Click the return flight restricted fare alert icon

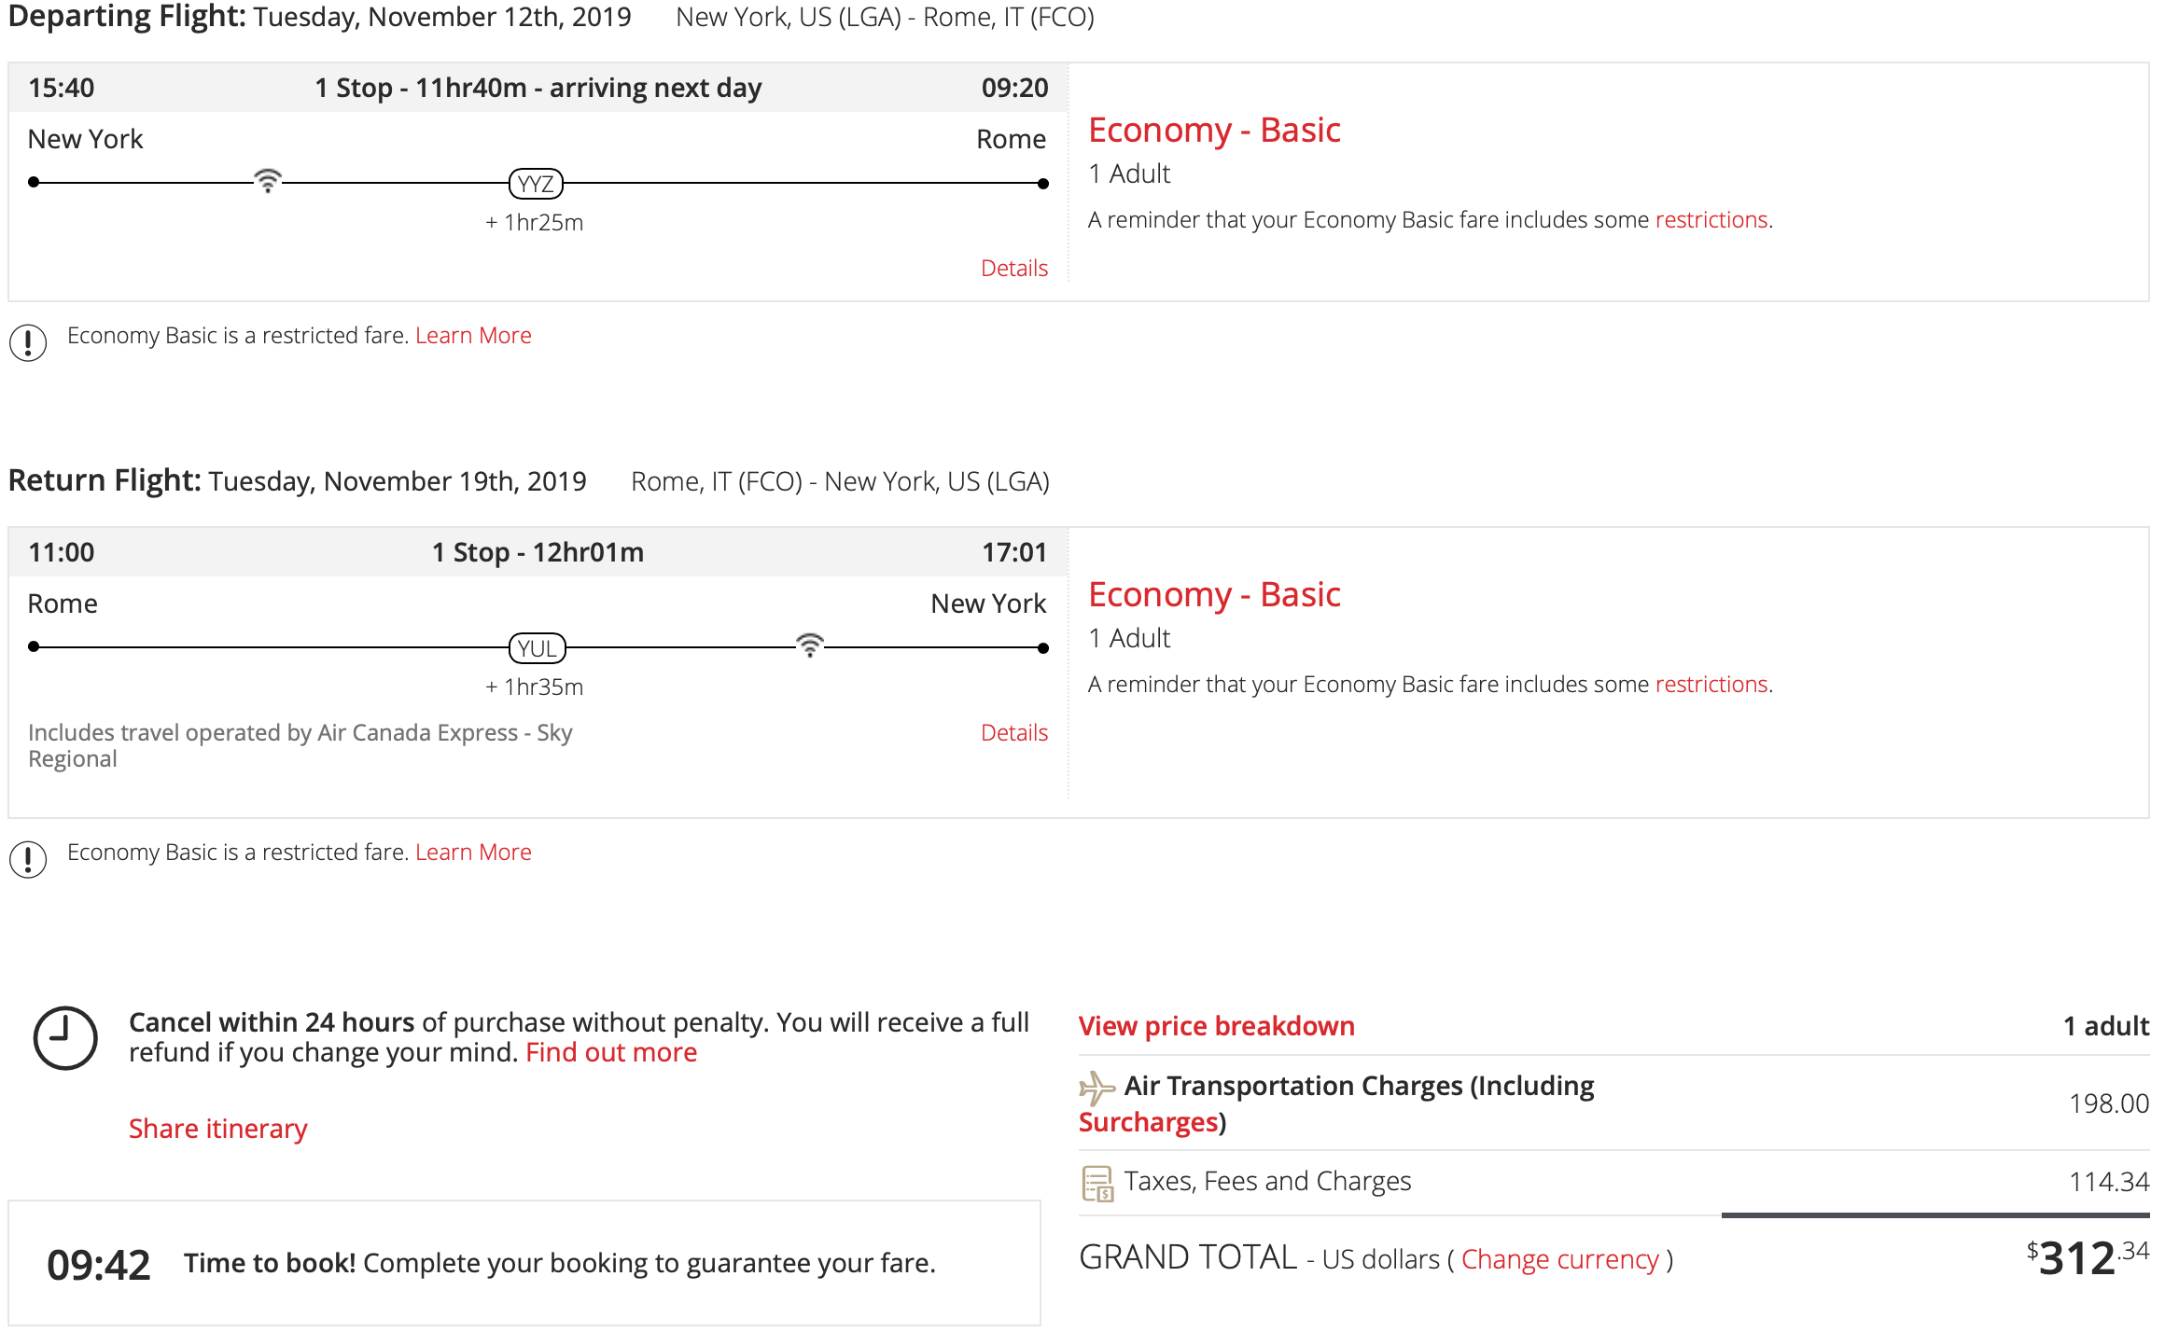click(28, 859)
